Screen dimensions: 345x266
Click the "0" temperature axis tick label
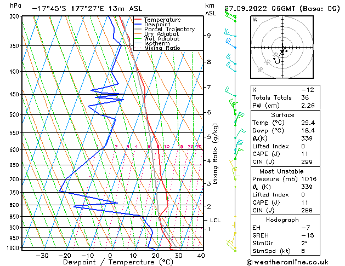pos(110,256)
